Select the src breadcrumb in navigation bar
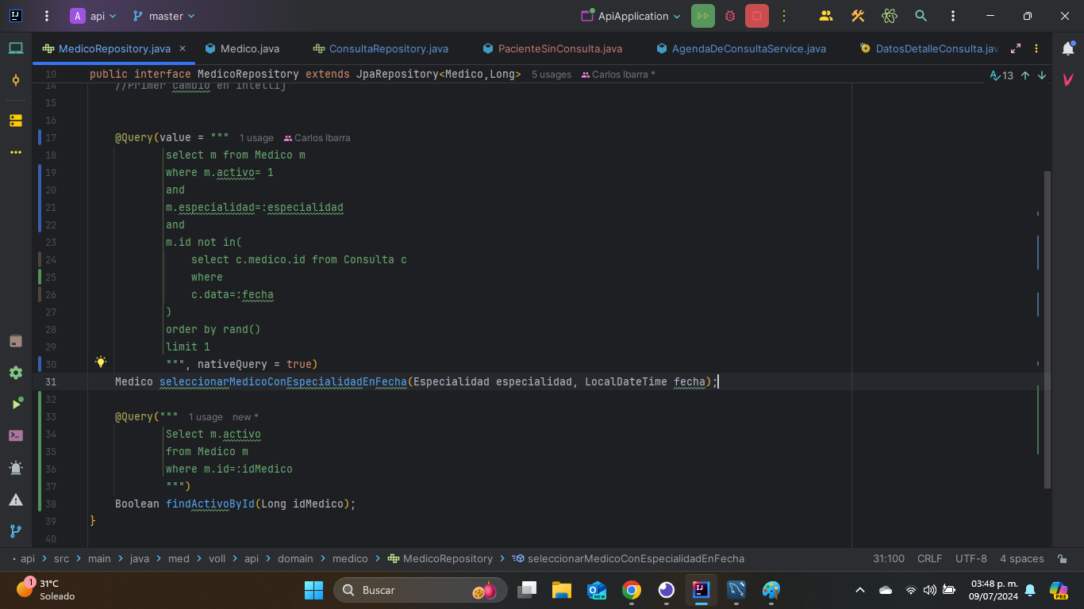Screen dimensions: 1084x609 tap(61, 558)
